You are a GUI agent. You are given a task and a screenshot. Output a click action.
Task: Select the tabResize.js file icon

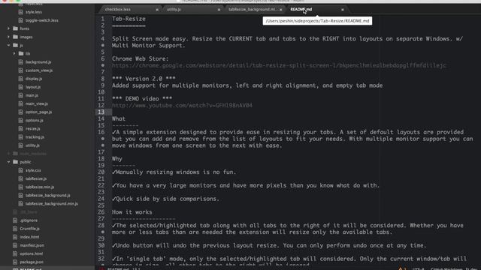(20, 178)
